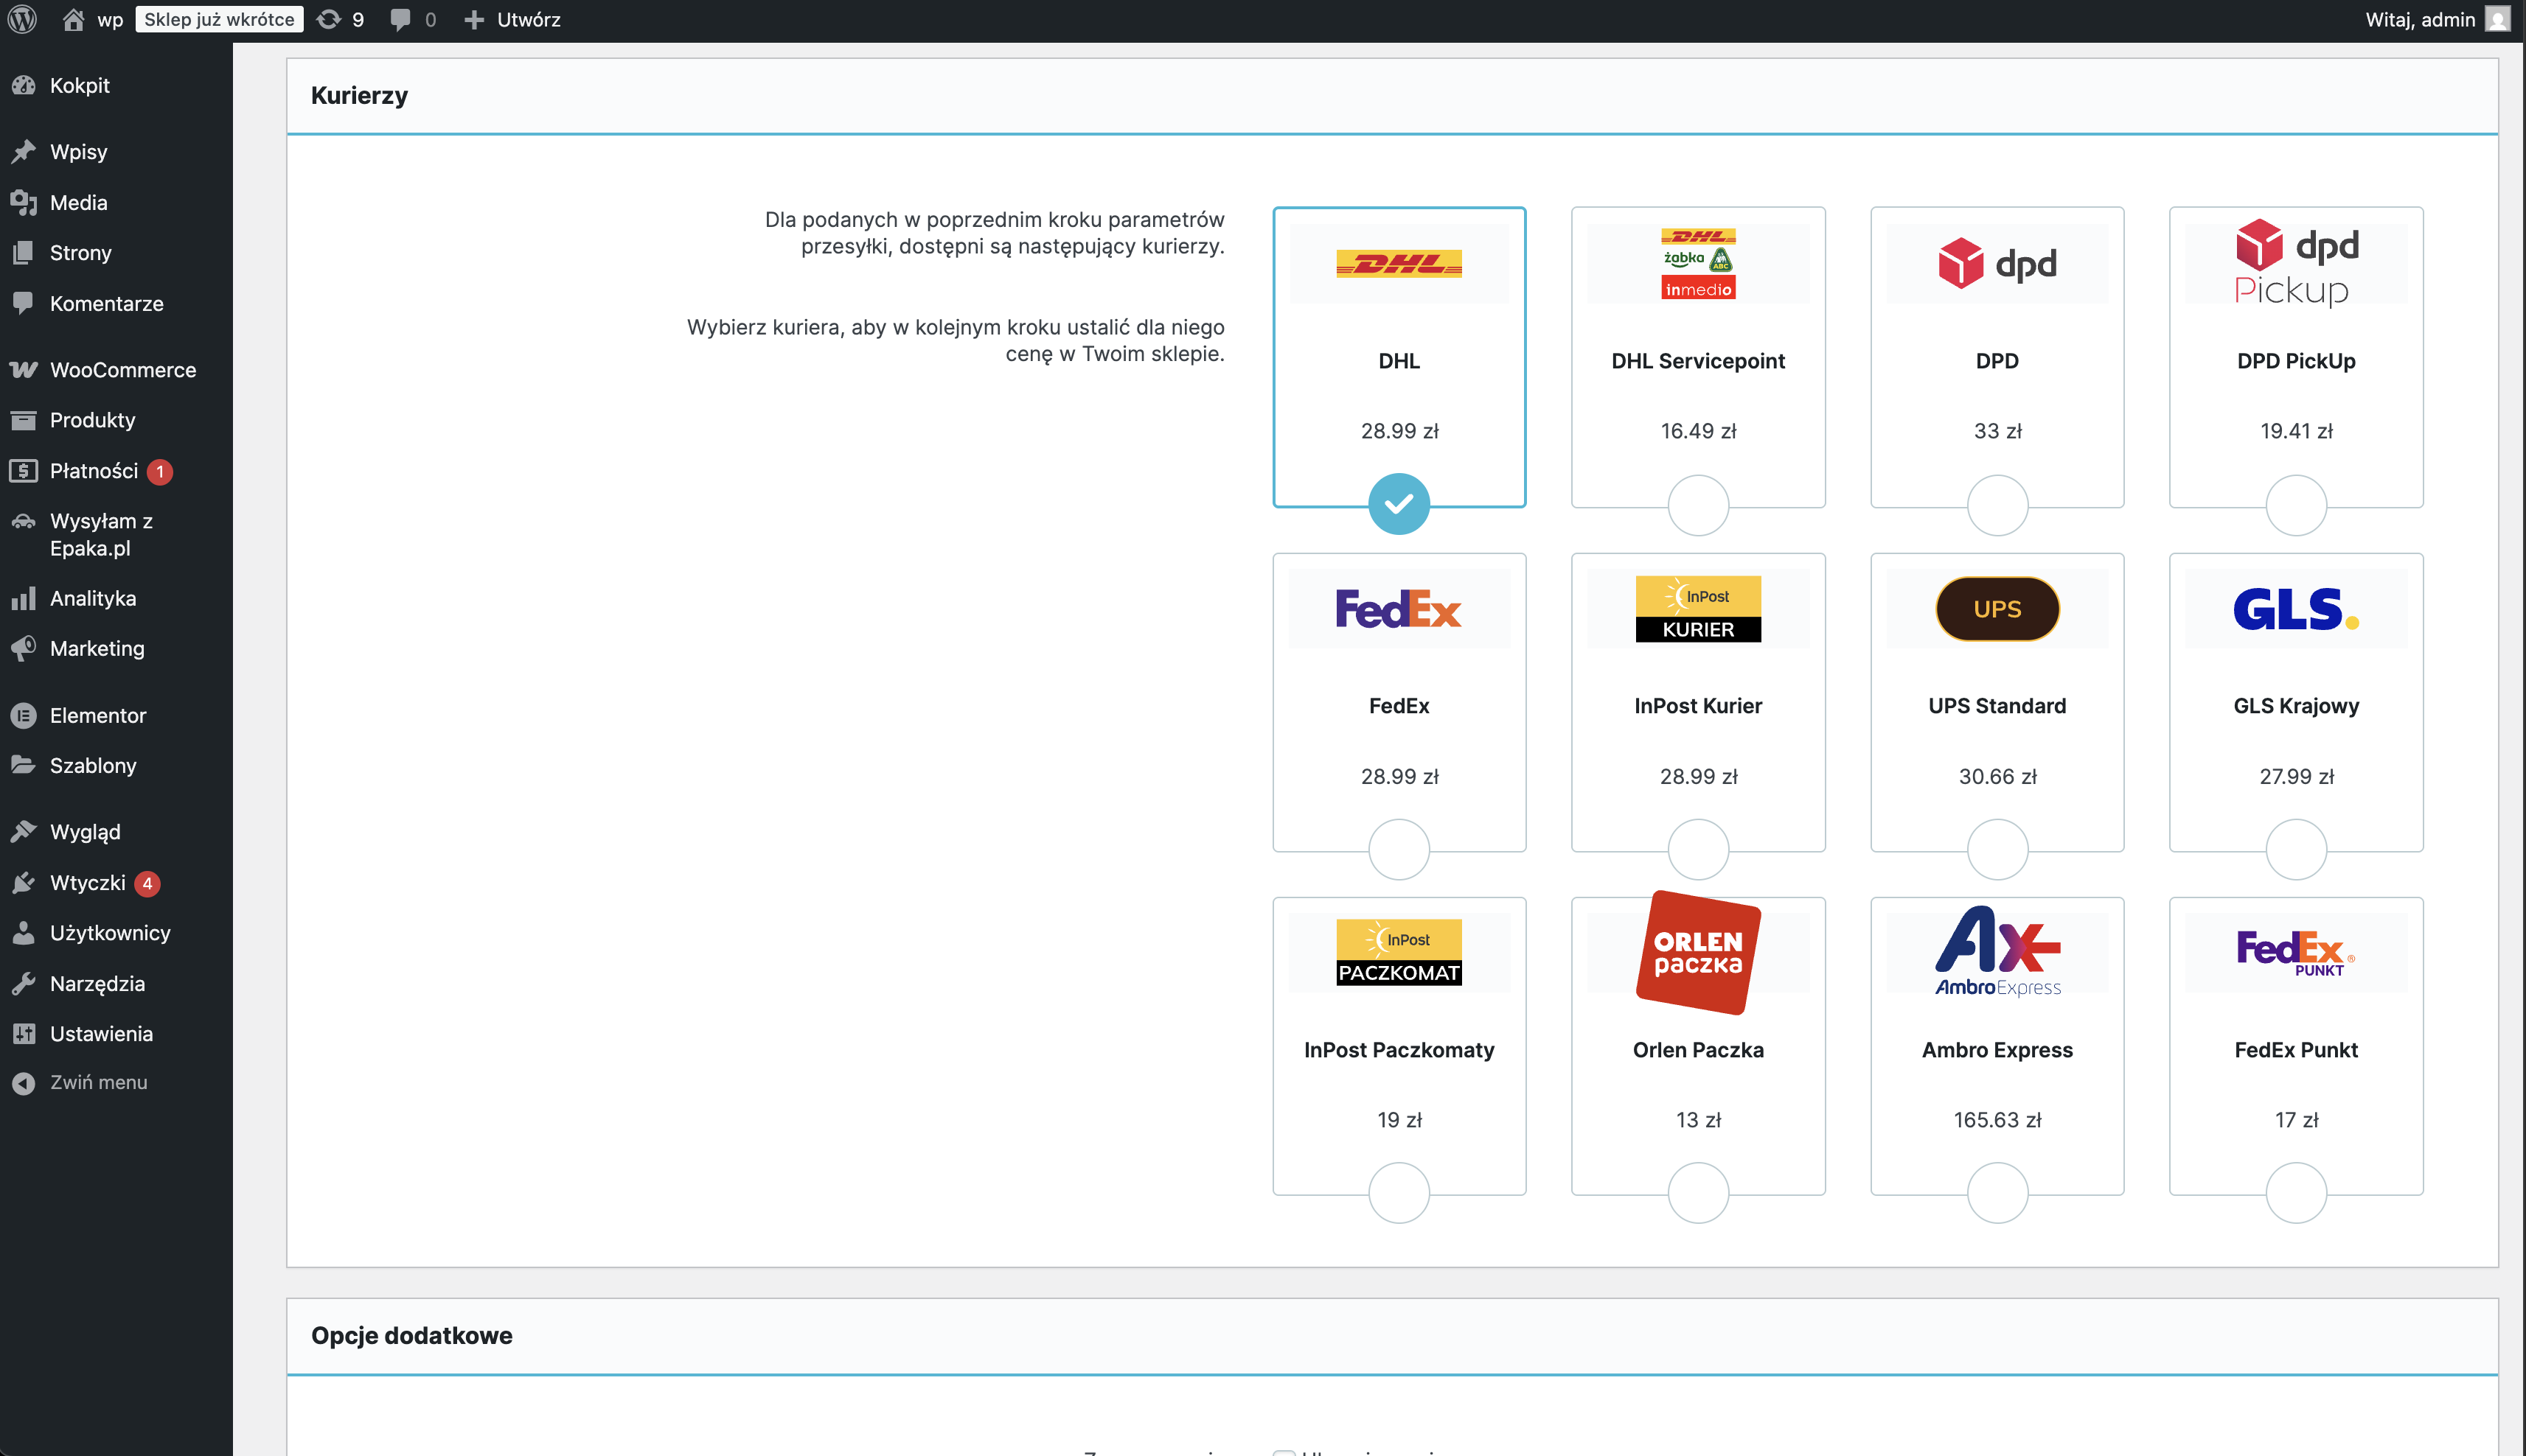Select the UPS Standard radio circle
This screenshot has width=2526, height=1456.
tap(1997, 849)
